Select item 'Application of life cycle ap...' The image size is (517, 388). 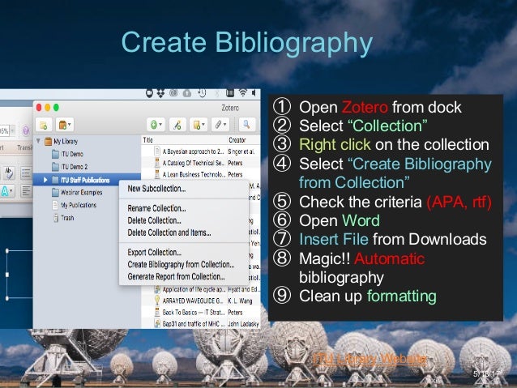click(193, 289)
